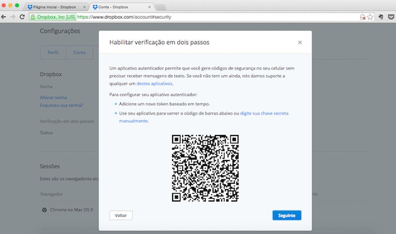Open the Alterar senha link
Image resolution: width=396 pixels, height=234 pixels.
(x=53, y=97)
